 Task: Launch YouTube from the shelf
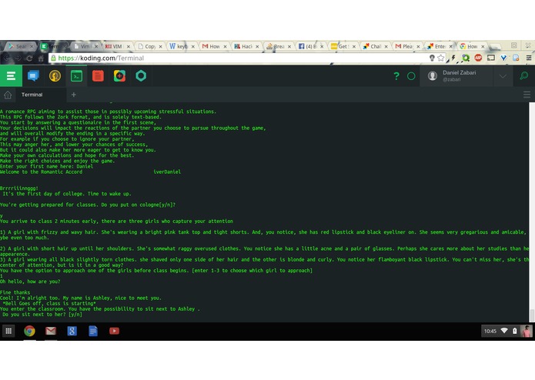[114, 331]
